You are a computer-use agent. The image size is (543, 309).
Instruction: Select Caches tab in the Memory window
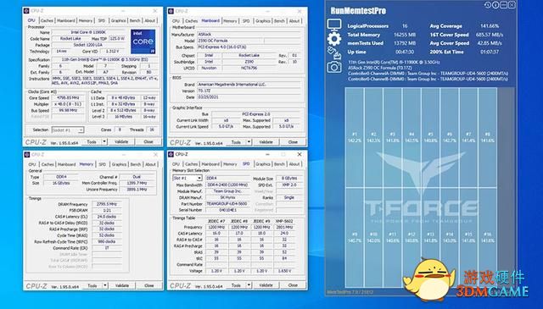coord(48,164)
